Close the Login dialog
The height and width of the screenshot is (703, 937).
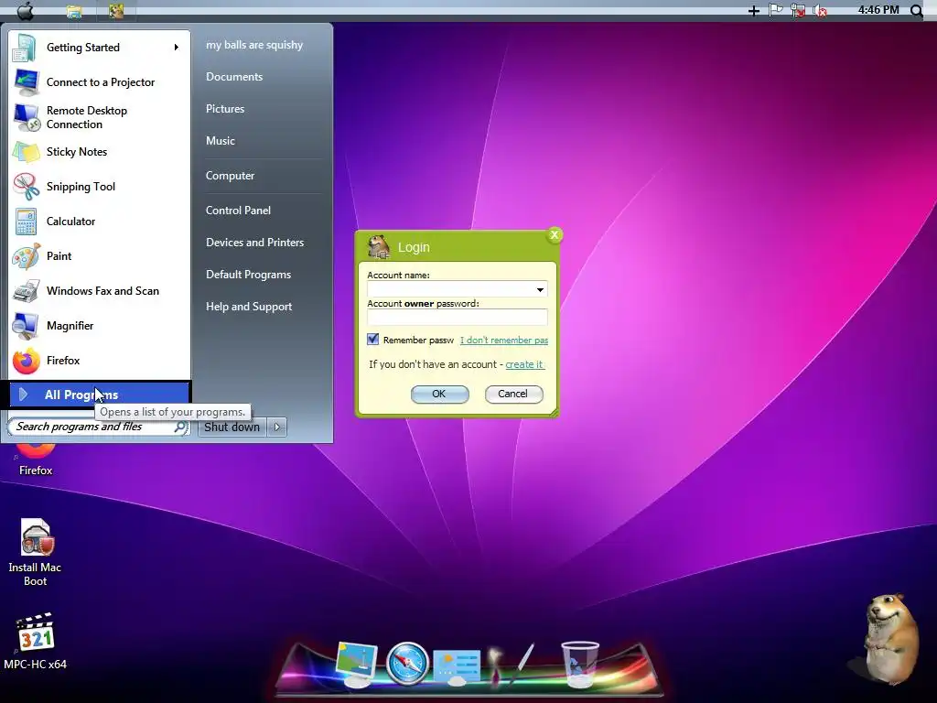click(x=555, y=235)
